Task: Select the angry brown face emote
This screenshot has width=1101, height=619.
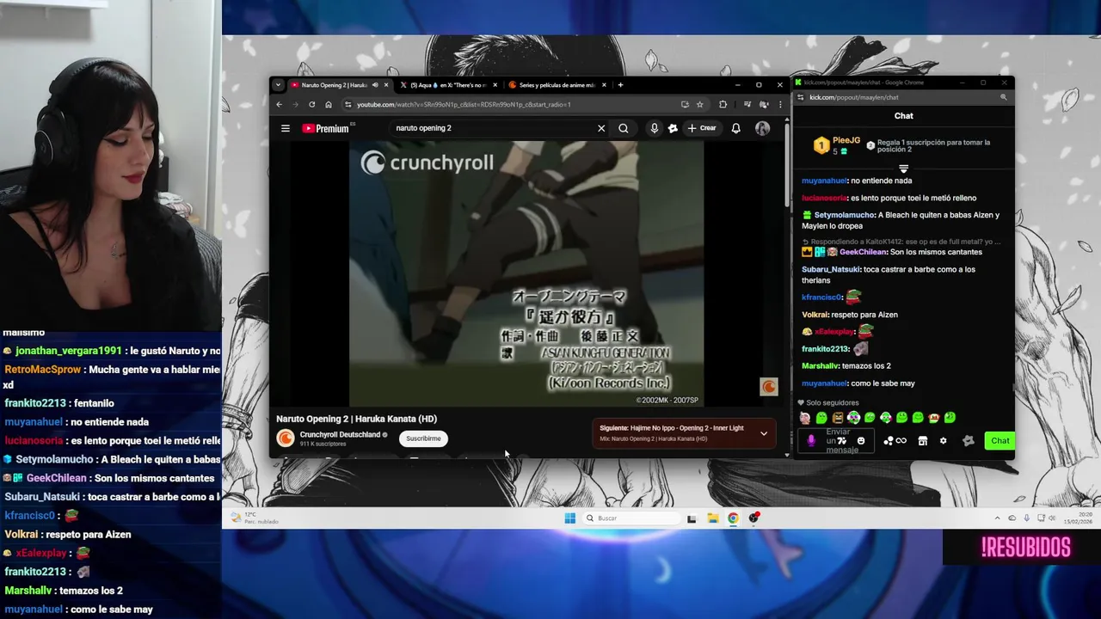Action: pyautogui.click(x=837, y=418)
